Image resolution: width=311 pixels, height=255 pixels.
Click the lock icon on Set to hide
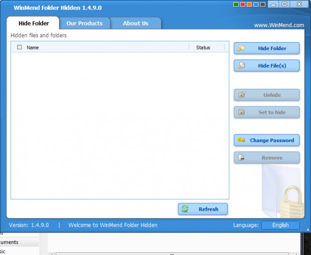point(241,112)
